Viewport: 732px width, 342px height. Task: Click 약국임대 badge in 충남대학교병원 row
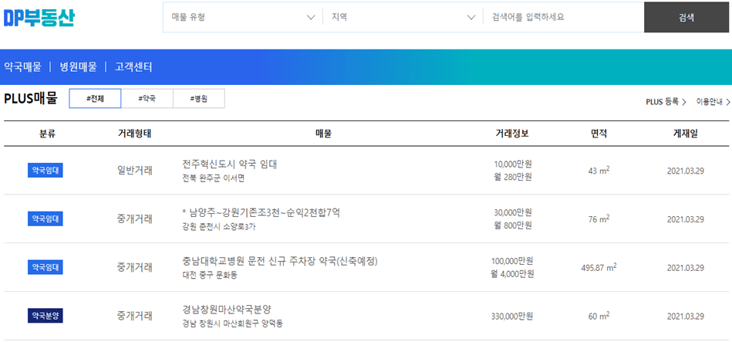tap(46, 267)
